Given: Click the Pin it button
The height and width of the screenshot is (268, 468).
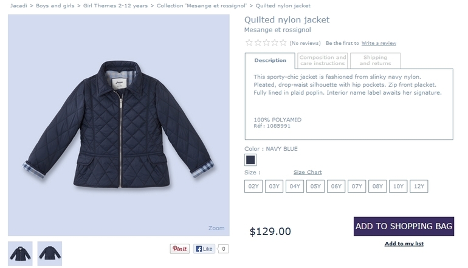Looking at the screenshot, I should coord(179,249).
